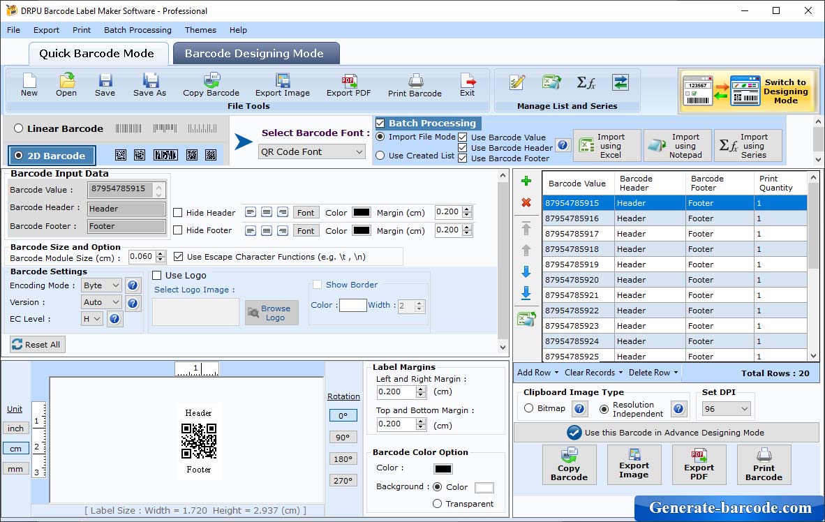Open the Export menu
The image size is (825, 522).
46,30
